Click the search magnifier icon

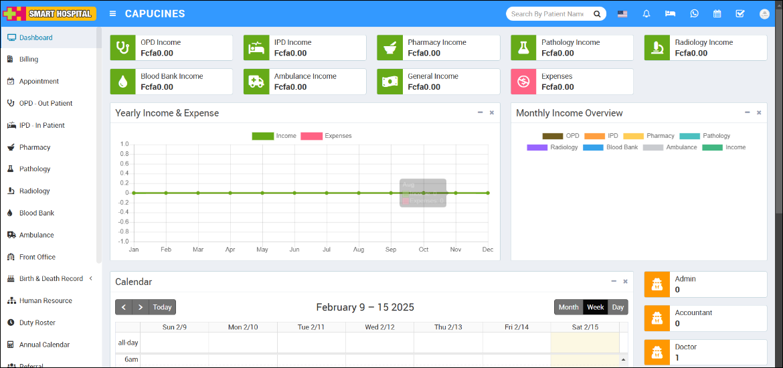597,13
